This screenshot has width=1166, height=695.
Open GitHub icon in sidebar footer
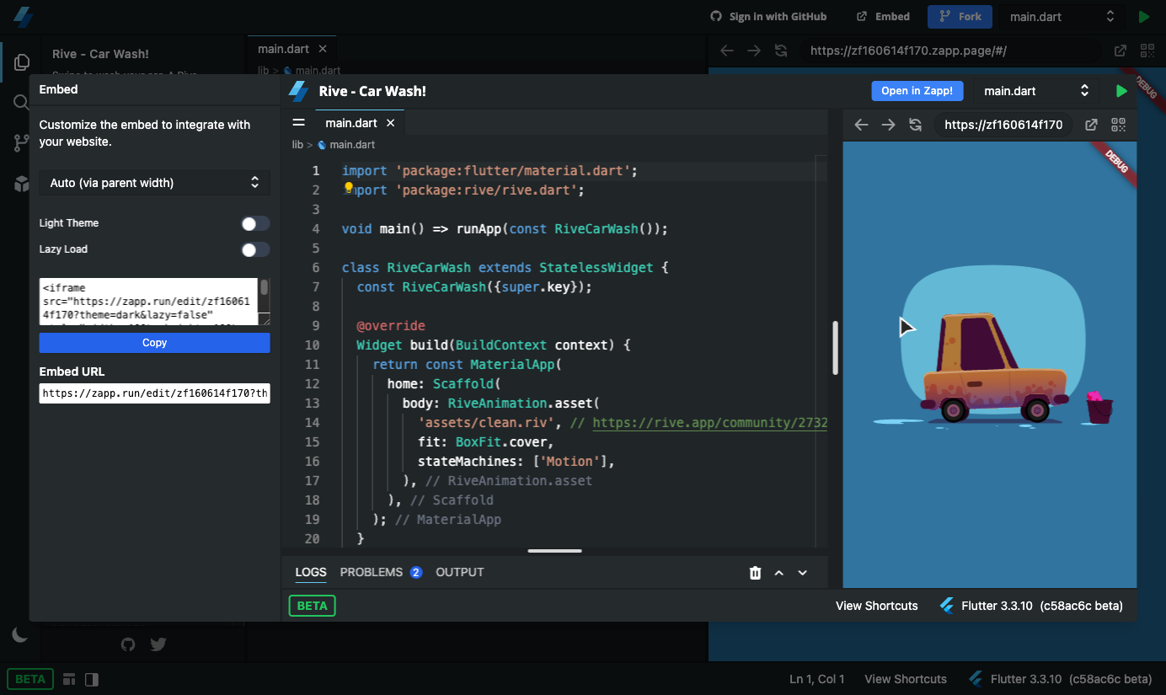click(128, 644)
